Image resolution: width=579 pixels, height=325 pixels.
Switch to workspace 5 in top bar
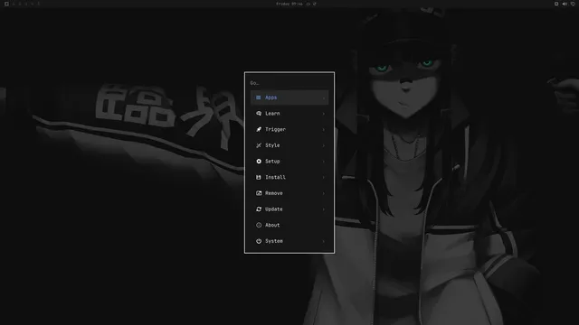coord(38,4)
